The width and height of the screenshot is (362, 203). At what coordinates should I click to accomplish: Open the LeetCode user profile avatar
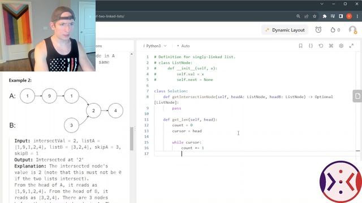[x=352, y=30]
